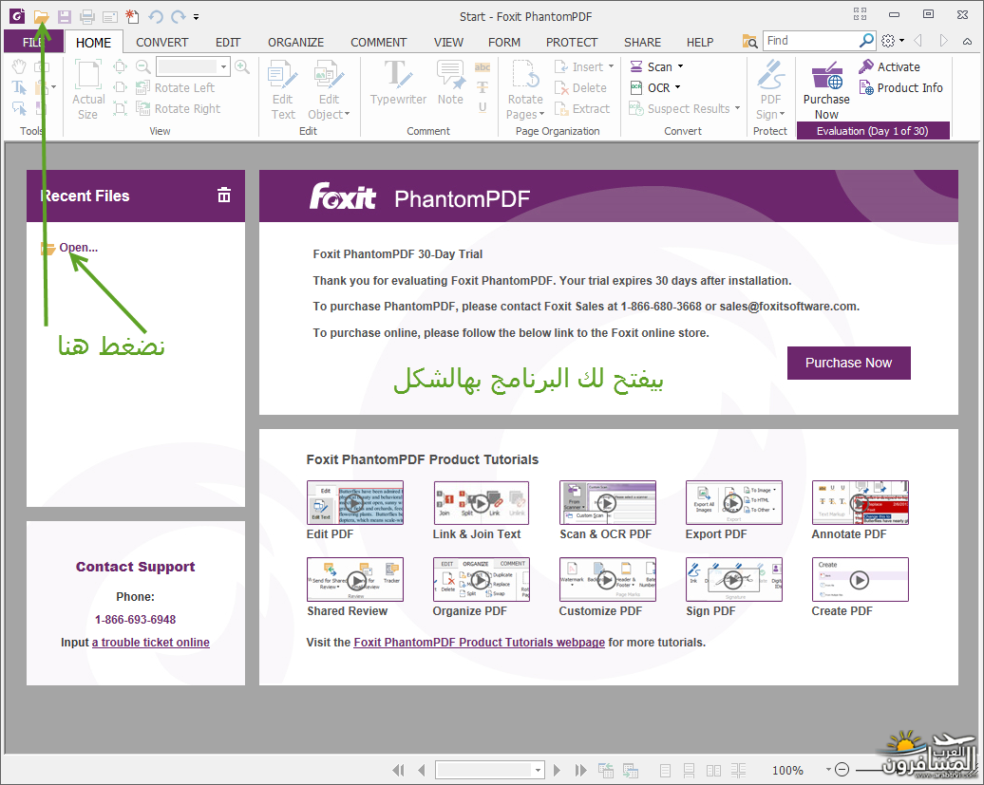This screenshot has width=984, height=785.
Task: Clear recent files with trash icon
Action: [x=224, y=195]
